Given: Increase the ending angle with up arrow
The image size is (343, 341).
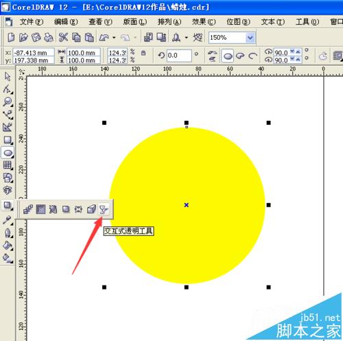Looking at the screenshot, I should click(x=298, y=60).
